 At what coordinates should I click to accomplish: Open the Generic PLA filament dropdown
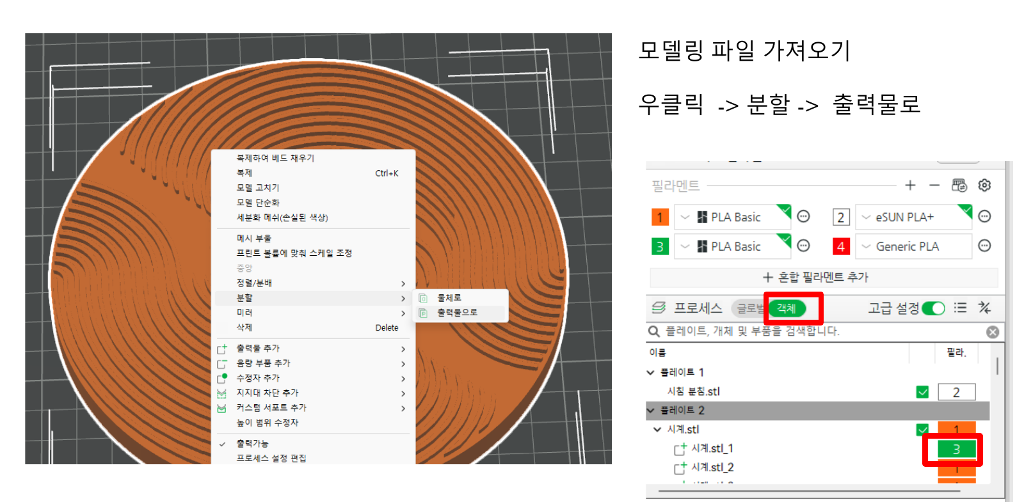[913, 246]
